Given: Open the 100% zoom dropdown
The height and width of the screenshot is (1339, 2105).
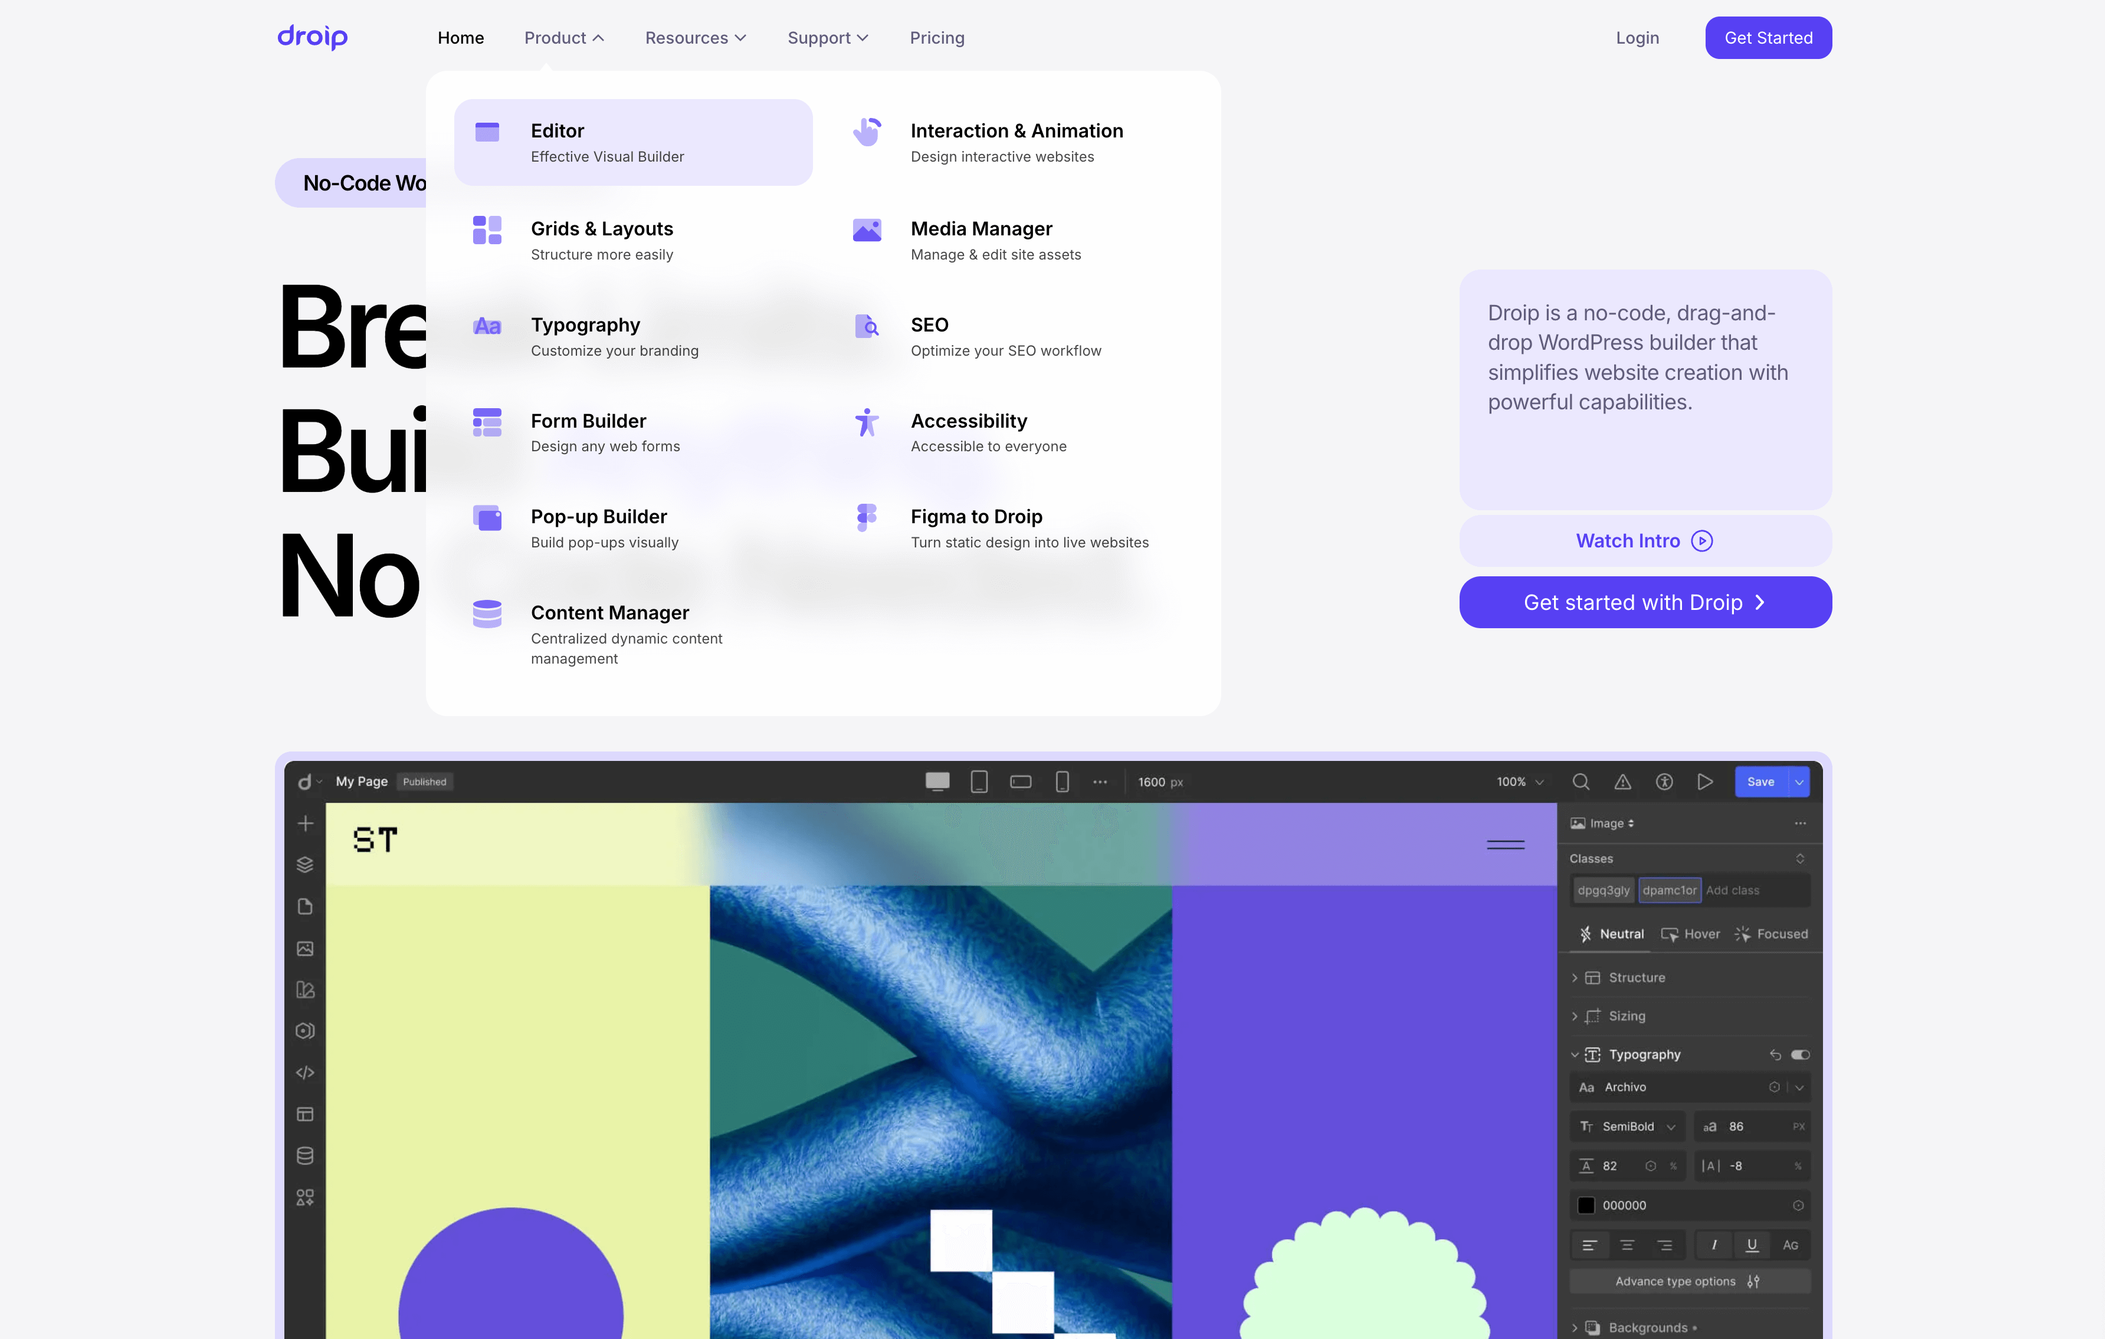Looking at the screenshot, I should [x=1520, y=782].
